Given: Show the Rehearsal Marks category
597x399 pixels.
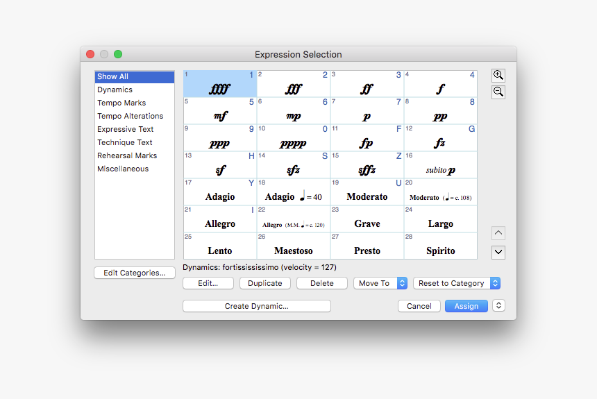Looking at the screenshot, I should coord(135,155).
